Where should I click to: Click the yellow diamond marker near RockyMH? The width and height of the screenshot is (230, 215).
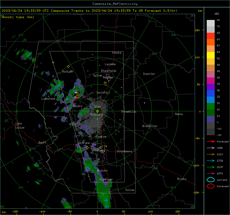68,67
